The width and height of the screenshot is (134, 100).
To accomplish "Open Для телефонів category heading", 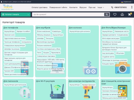I will point(11,28).
